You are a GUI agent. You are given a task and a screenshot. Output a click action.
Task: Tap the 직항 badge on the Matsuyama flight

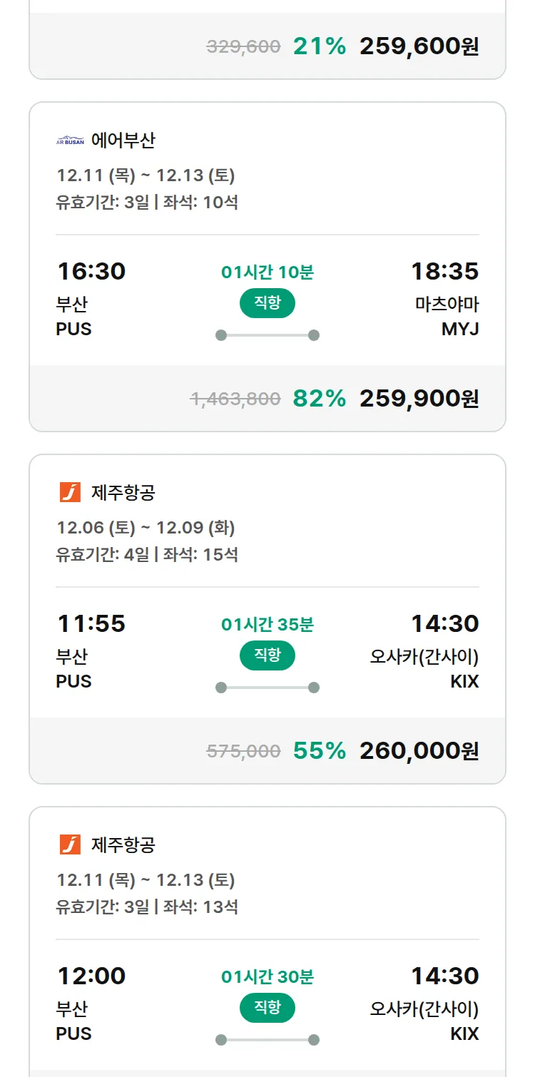267,303
